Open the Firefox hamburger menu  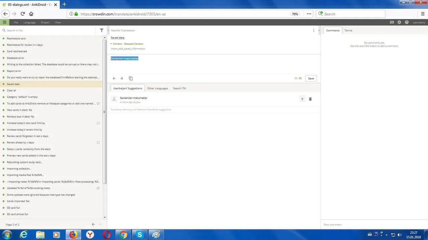coord(423,14)
